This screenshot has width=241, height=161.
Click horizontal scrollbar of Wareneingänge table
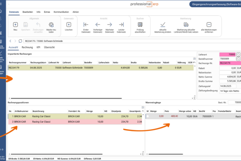pyautogui.click(x=165, y=154)
